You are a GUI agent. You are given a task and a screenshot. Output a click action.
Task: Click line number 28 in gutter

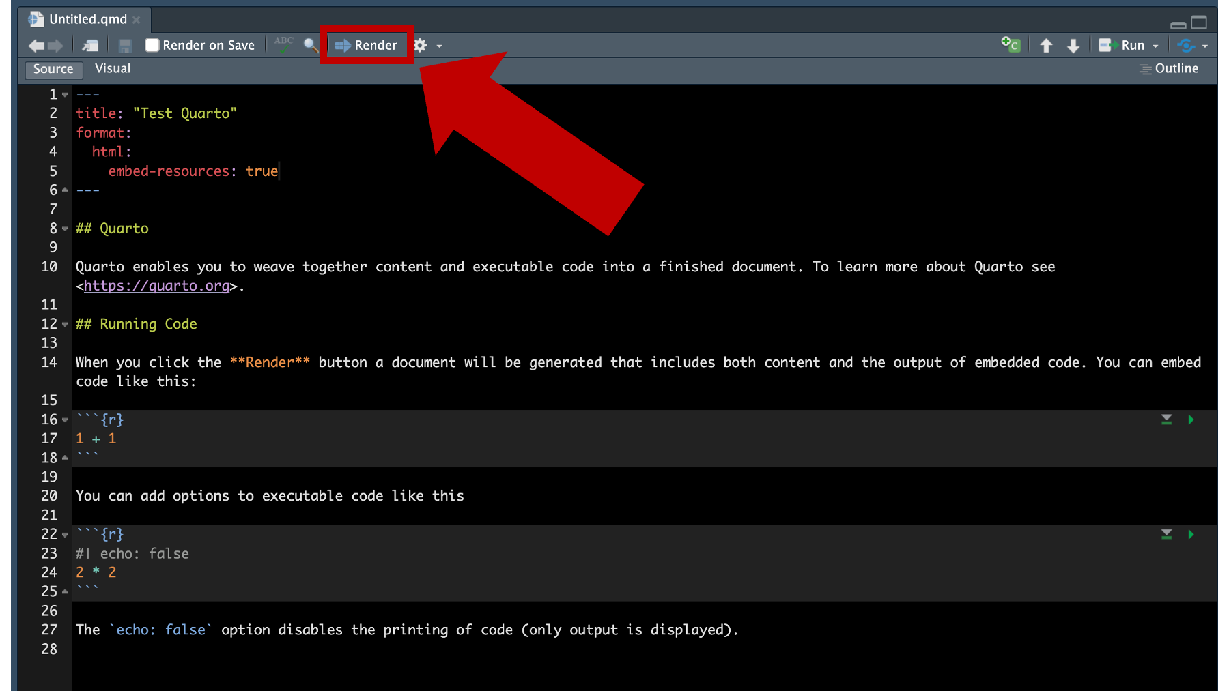(x=49, y=649)
